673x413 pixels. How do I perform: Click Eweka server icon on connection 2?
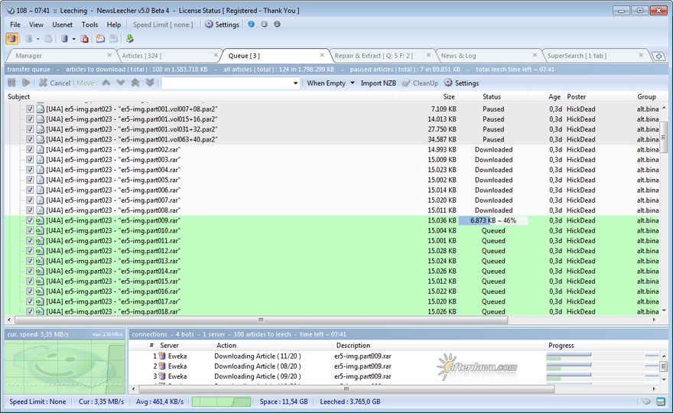tap(162, 366)
